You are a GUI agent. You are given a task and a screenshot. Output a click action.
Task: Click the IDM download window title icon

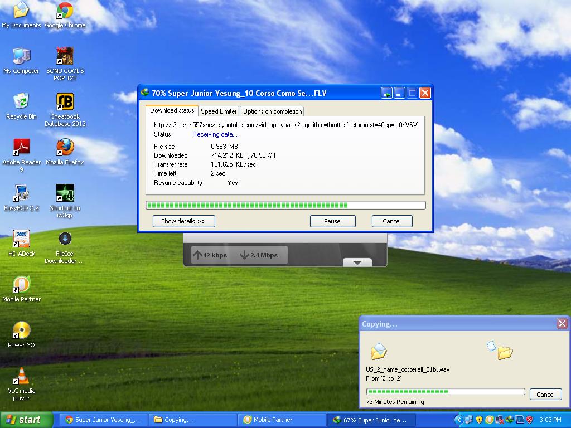coord(145,93)
